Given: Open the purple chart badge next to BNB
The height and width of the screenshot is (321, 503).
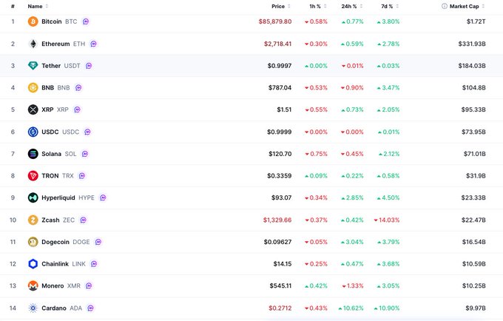Looking at the screenshot, I should (x=78, y=87).
